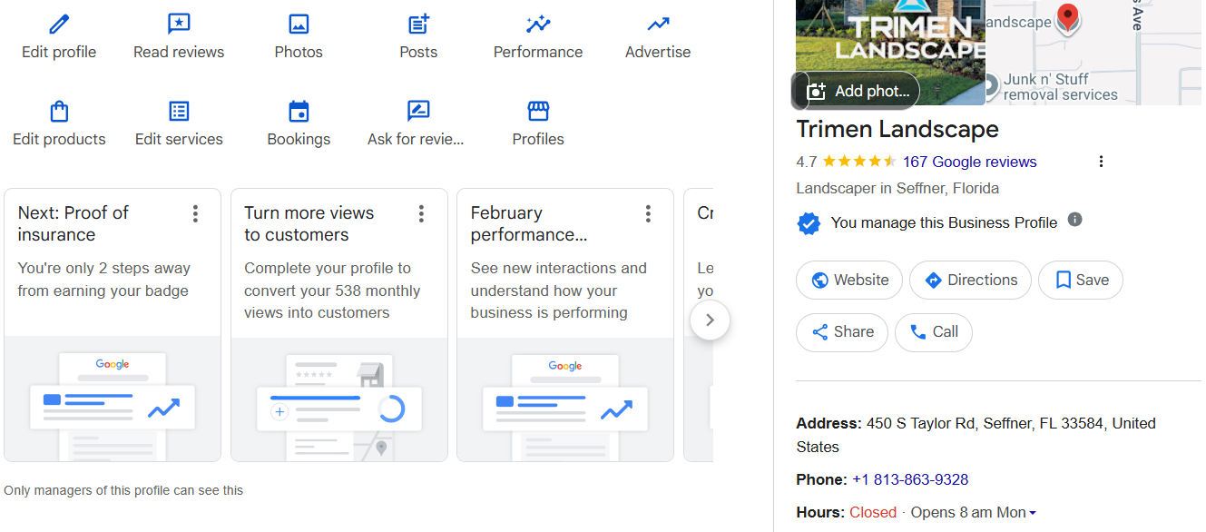The height and width of the screenshot is (532, 1206).
Task: Click the Junk n' Stuff map label
Action: [x=1060, y=86]
